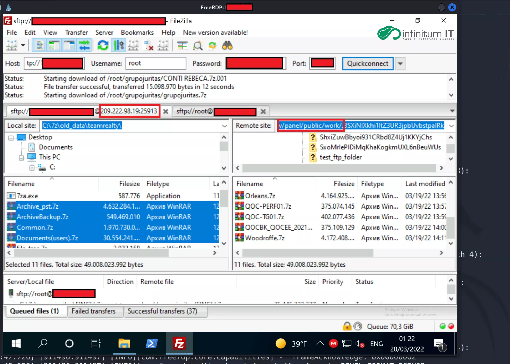The height and width of the screenshot is (364, 510).
Task: Open the Transfer menu
Action: 76,33
